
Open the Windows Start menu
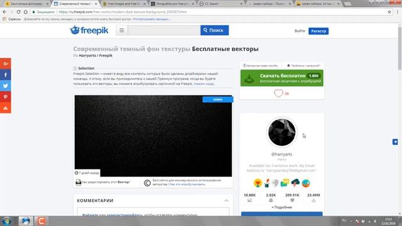click(7, 221)
